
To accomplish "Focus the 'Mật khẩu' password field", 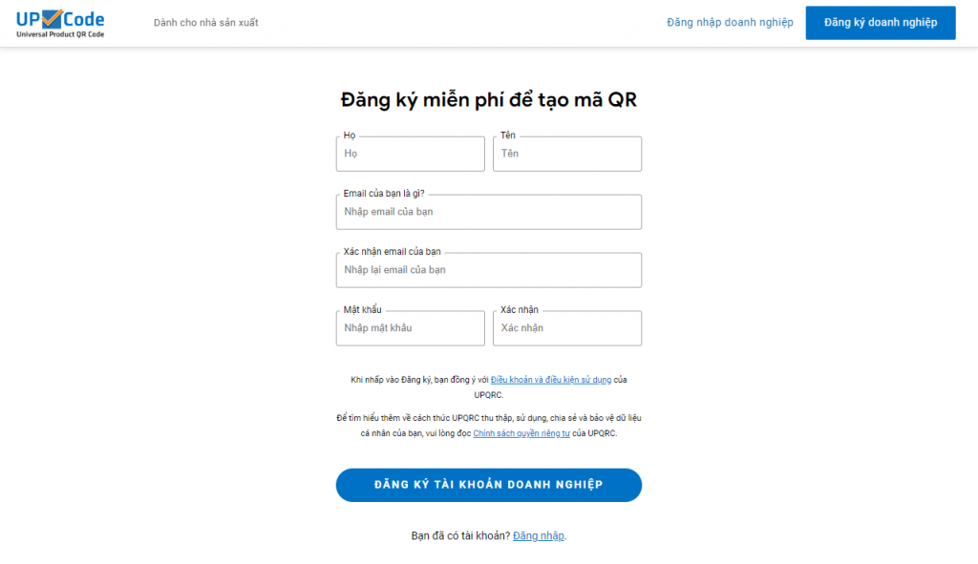I will click(x=410, y=328).
